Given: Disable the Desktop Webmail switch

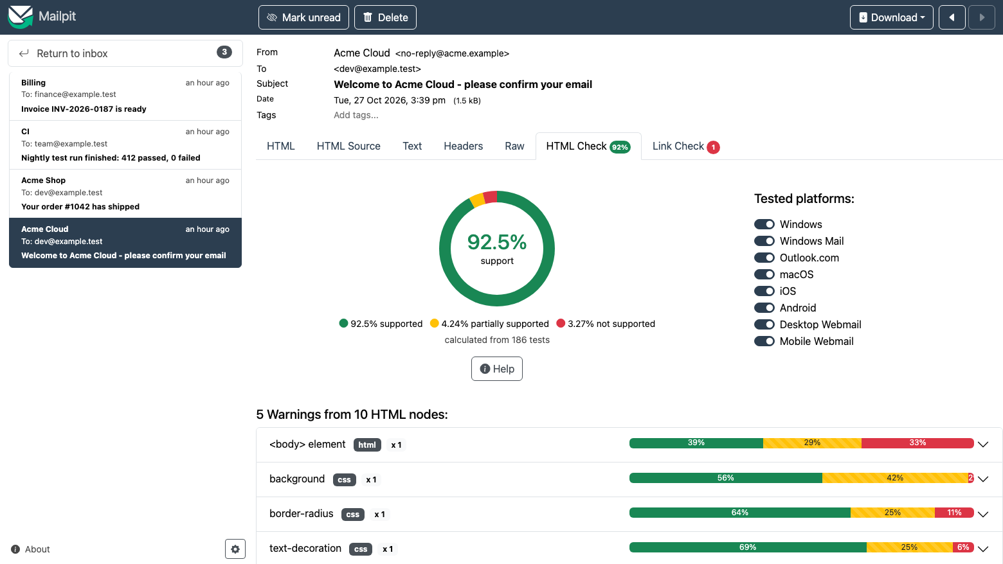Looking at the screenshot, I should (764, 324).
